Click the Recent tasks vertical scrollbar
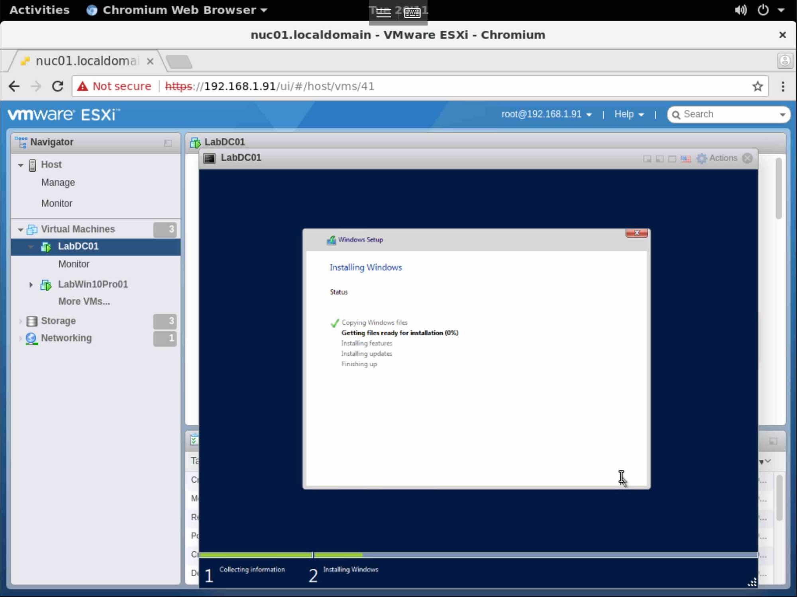This screenshot has width=797, height=597. click(779, 498)
